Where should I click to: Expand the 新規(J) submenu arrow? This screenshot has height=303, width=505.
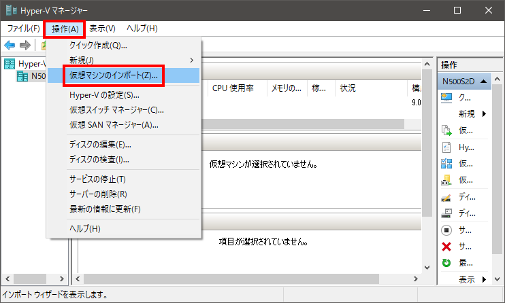[x=192, y=60]
